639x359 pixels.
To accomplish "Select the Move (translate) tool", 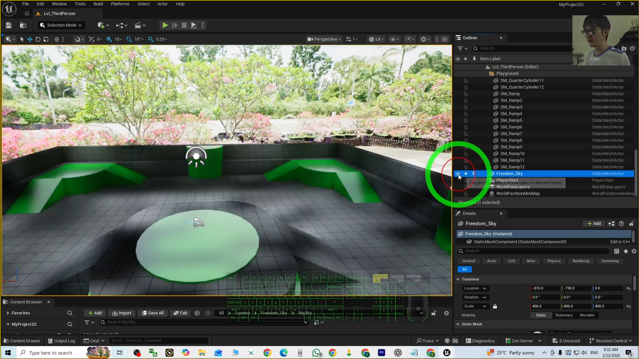I will 30,39.
